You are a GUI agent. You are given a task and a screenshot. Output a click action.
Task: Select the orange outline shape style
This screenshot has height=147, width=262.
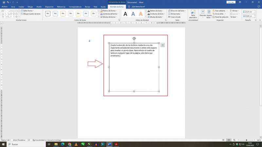tap(63, 13)
